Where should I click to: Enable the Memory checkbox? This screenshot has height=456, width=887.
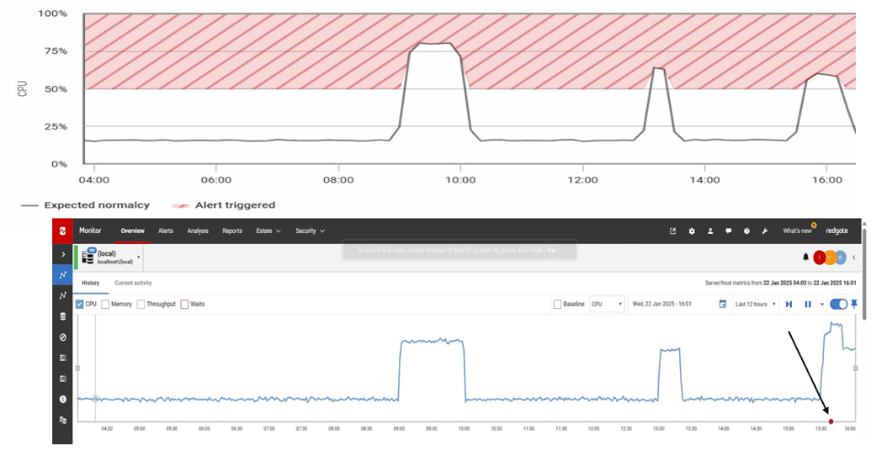pyautogui.click(x=105, y=304)
